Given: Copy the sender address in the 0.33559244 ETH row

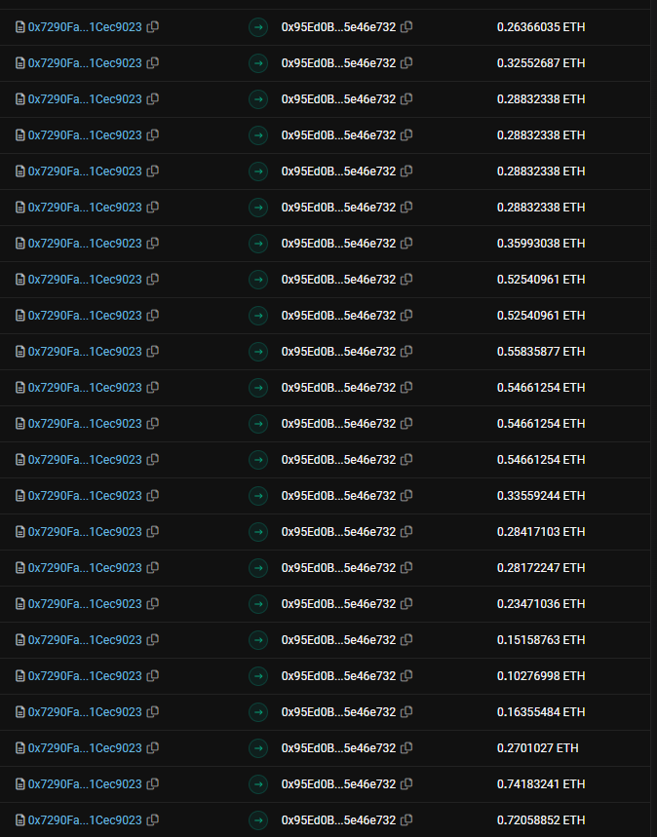Looking at the screenshot, I should 153,495.
